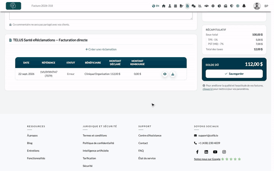Open the Facebook icon

197,152
